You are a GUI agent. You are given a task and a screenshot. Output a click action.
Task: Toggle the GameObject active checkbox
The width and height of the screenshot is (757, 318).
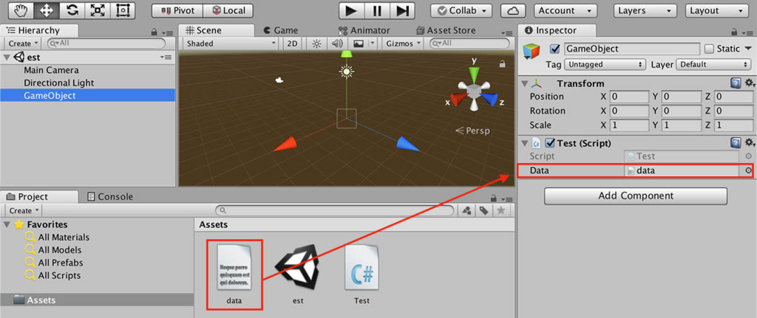554,49
